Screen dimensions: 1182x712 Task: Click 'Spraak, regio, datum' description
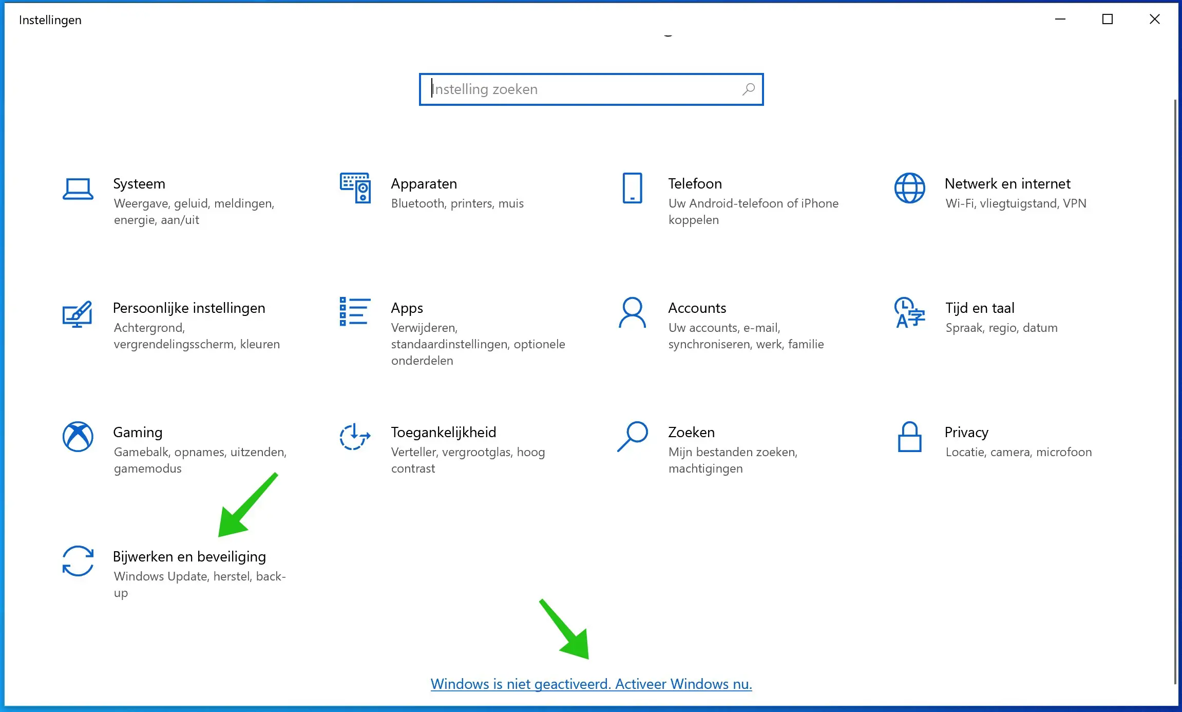(1002, 328)
